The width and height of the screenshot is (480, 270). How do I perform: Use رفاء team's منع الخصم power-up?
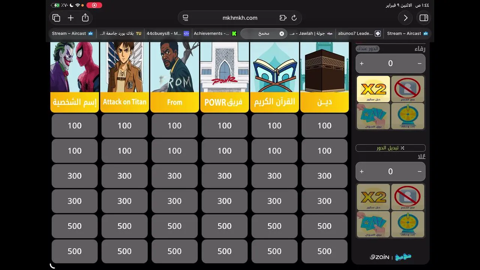coord(408,89)
